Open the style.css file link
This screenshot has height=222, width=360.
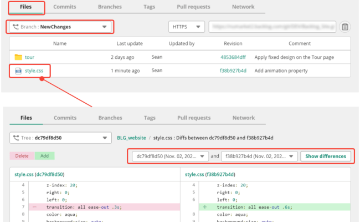coord(34,70)
